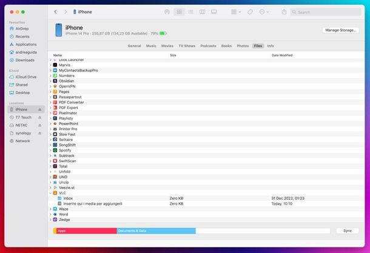Select 'Inserire qui i media per aggiungerli' file

(206, 204)
